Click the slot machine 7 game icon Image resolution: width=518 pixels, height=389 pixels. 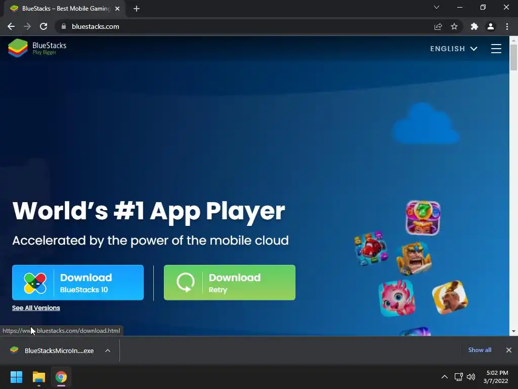(423, 218)
